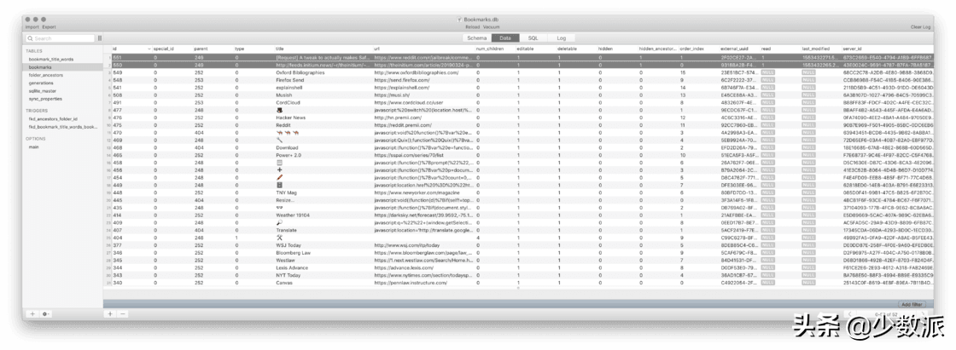956x350 pixels.
Task: Click the database file icon in title bar
Action: pos(458,20)
